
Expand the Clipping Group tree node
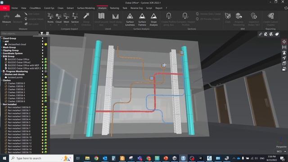pos(1,50)
